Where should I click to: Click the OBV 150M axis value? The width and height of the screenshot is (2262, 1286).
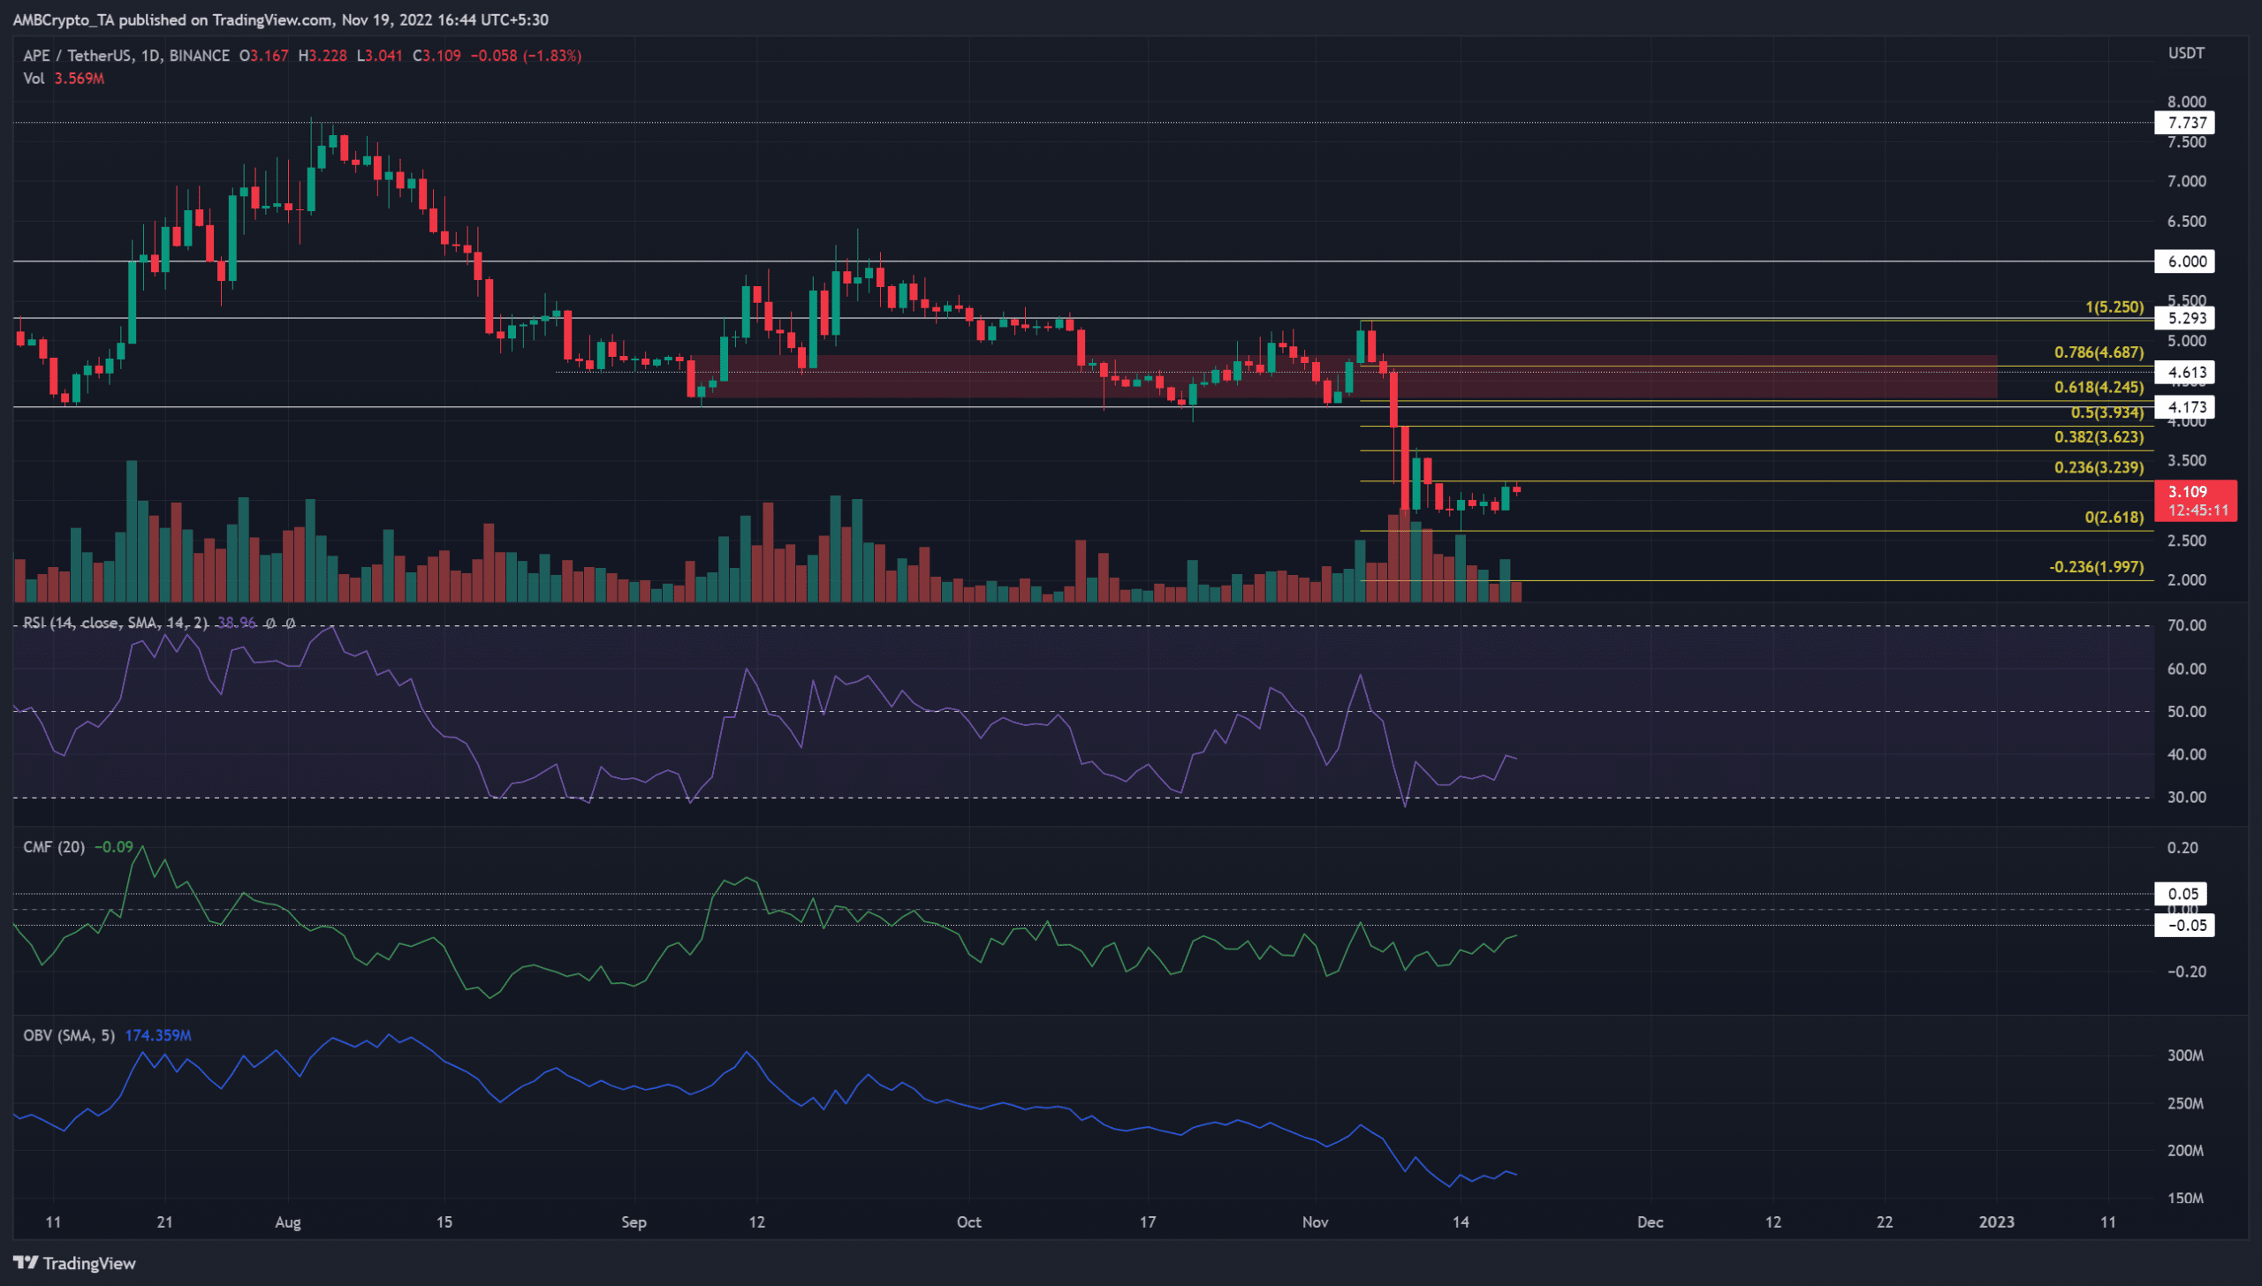pos(2186,1199)
